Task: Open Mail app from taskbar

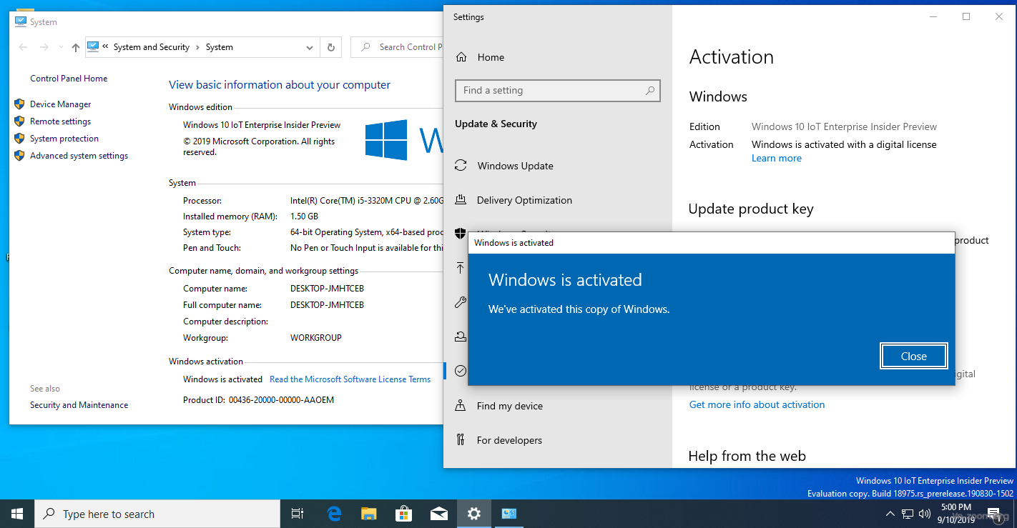Action: point(438,514)
